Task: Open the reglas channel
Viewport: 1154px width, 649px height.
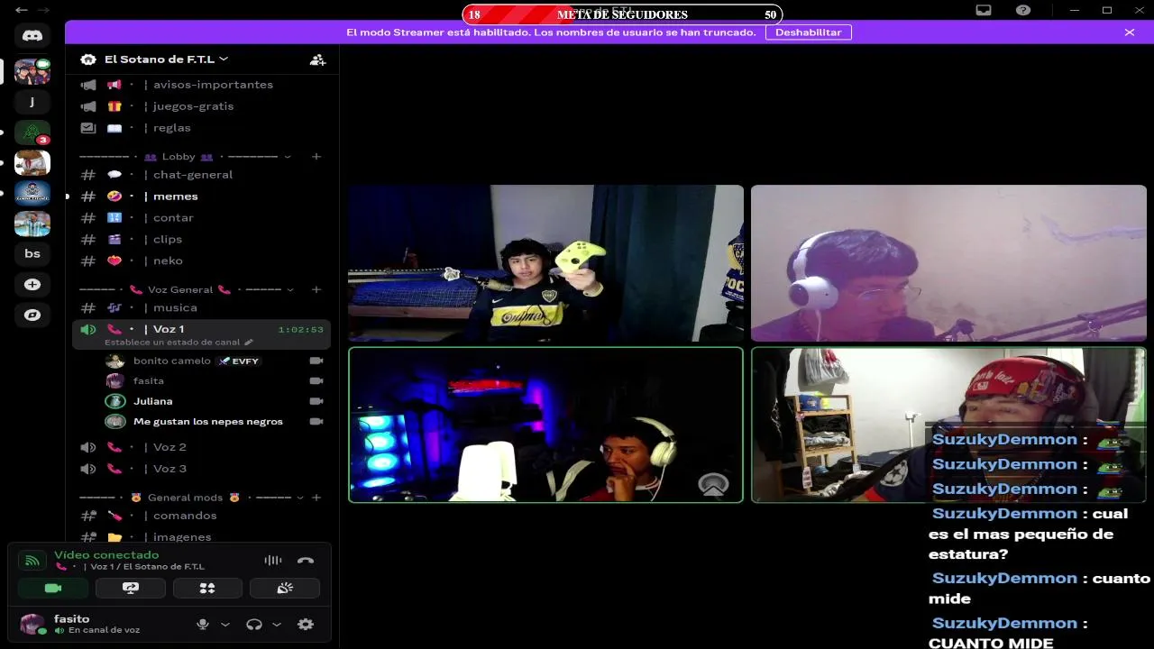Action: pyautogui.click(x=201, y=128)
